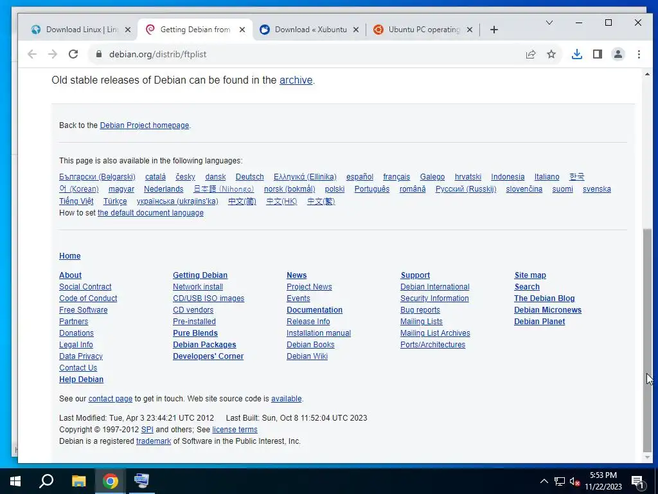This screenshot has height=494, width=658.
Task: Click the forward navigation arrow
Action: [53, 54]
